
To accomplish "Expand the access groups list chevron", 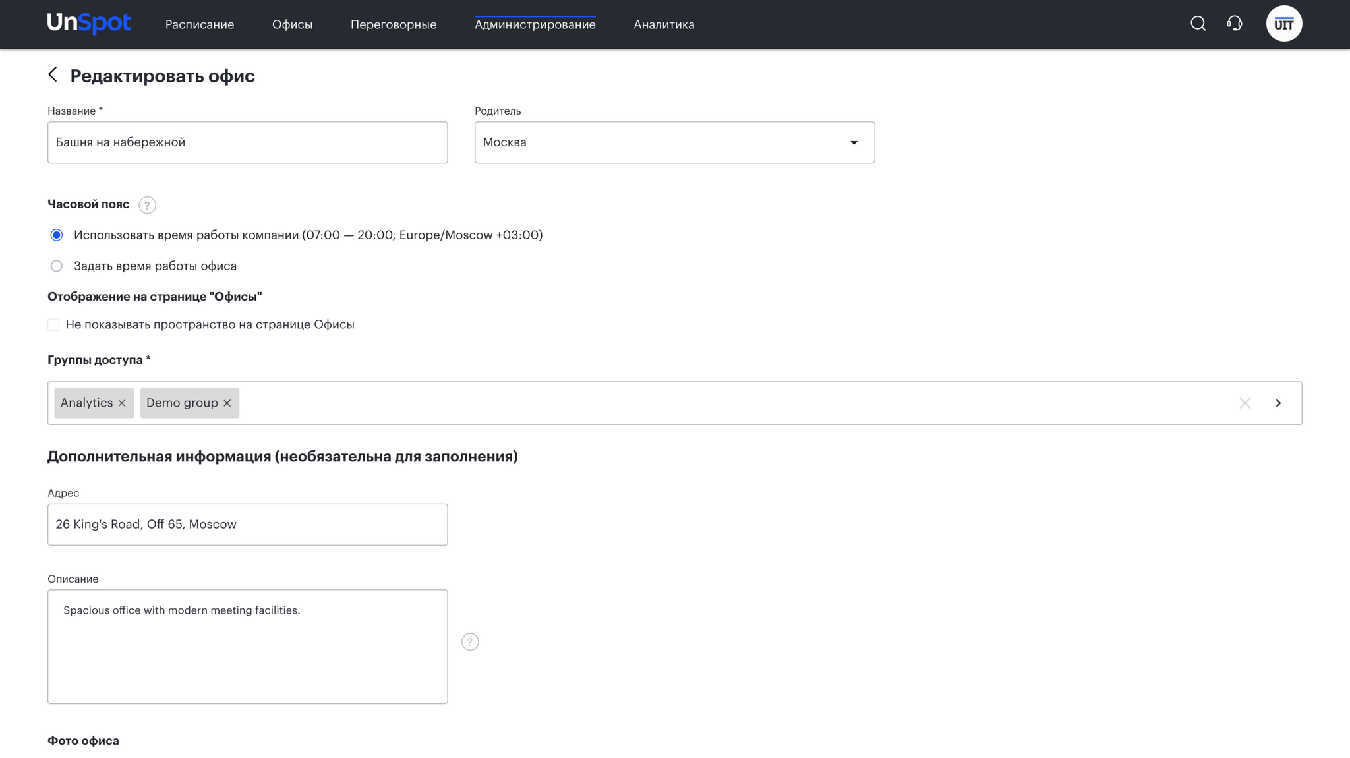I will point(1278,403).
